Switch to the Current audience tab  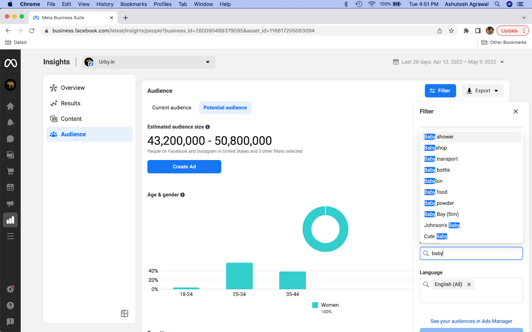point(172,108)
